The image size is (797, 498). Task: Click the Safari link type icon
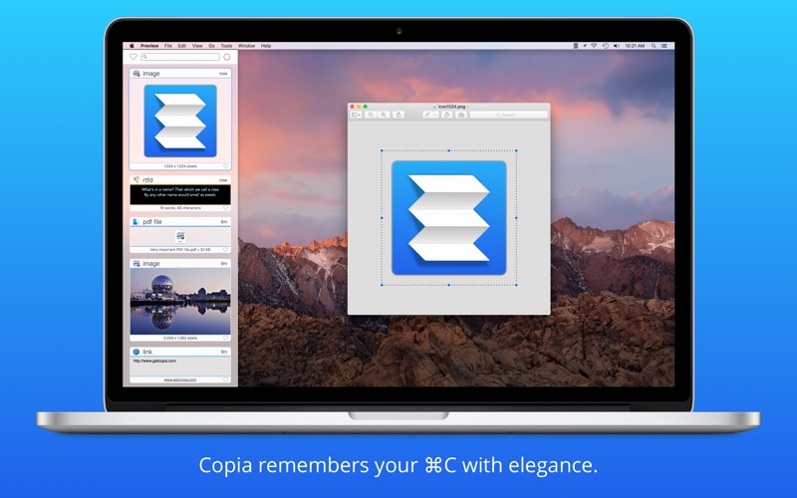point(136,352)
